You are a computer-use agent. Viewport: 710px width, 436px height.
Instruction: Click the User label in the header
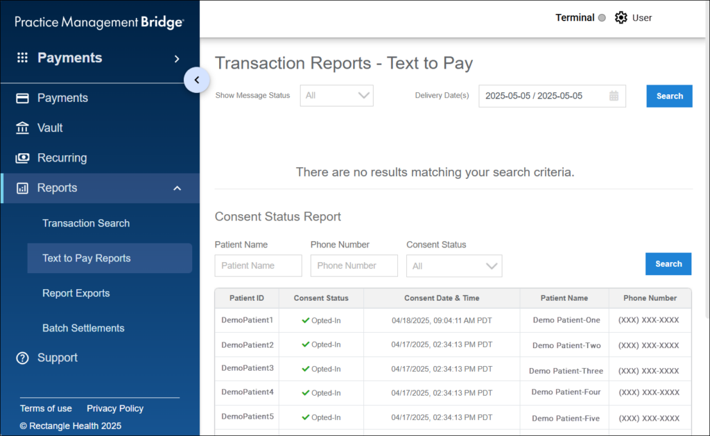click(642, 17)
